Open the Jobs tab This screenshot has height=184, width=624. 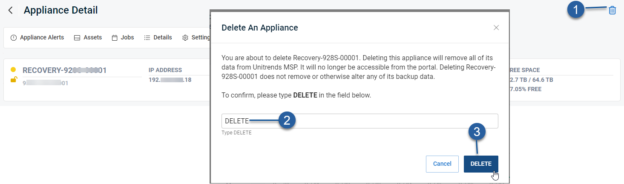[123, 37]
